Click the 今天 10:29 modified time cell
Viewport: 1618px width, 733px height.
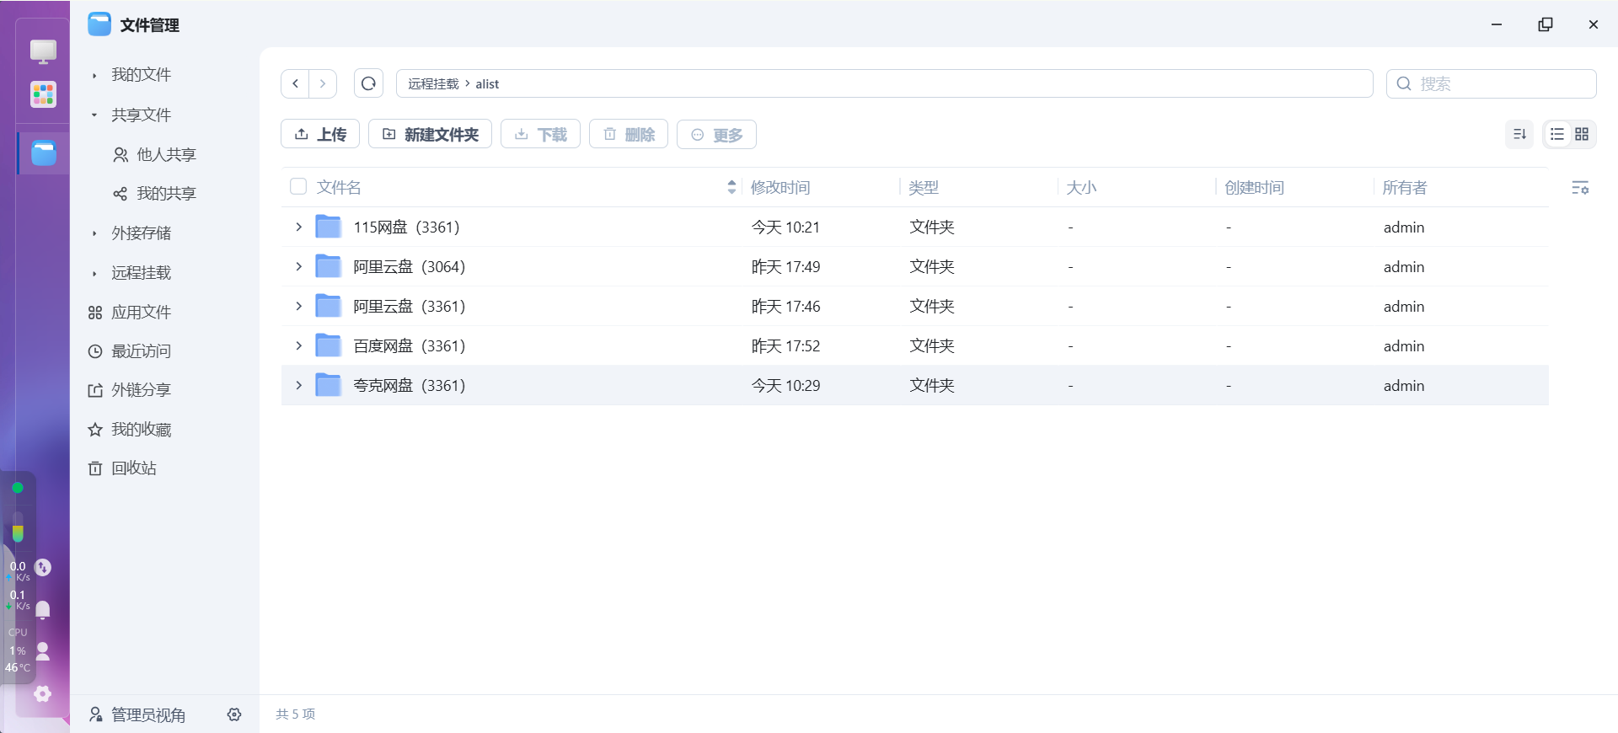tap(785, 385)
